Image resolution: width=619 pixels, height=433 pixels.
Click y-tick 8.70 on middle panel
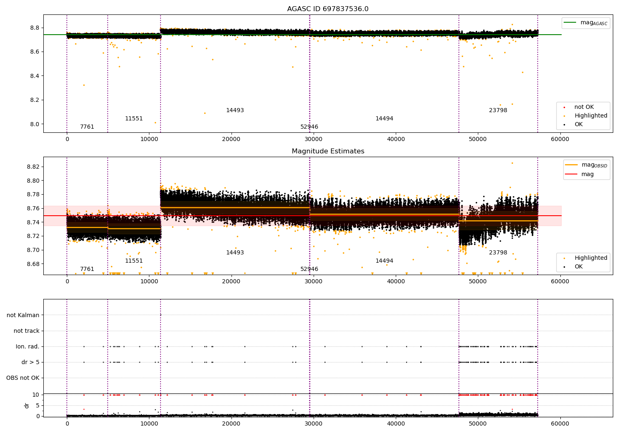(x=33, y=250)
